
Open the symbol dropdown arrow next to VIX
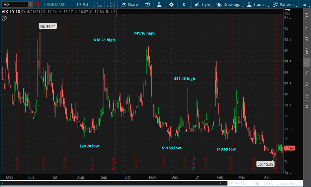tap(31, 4)
